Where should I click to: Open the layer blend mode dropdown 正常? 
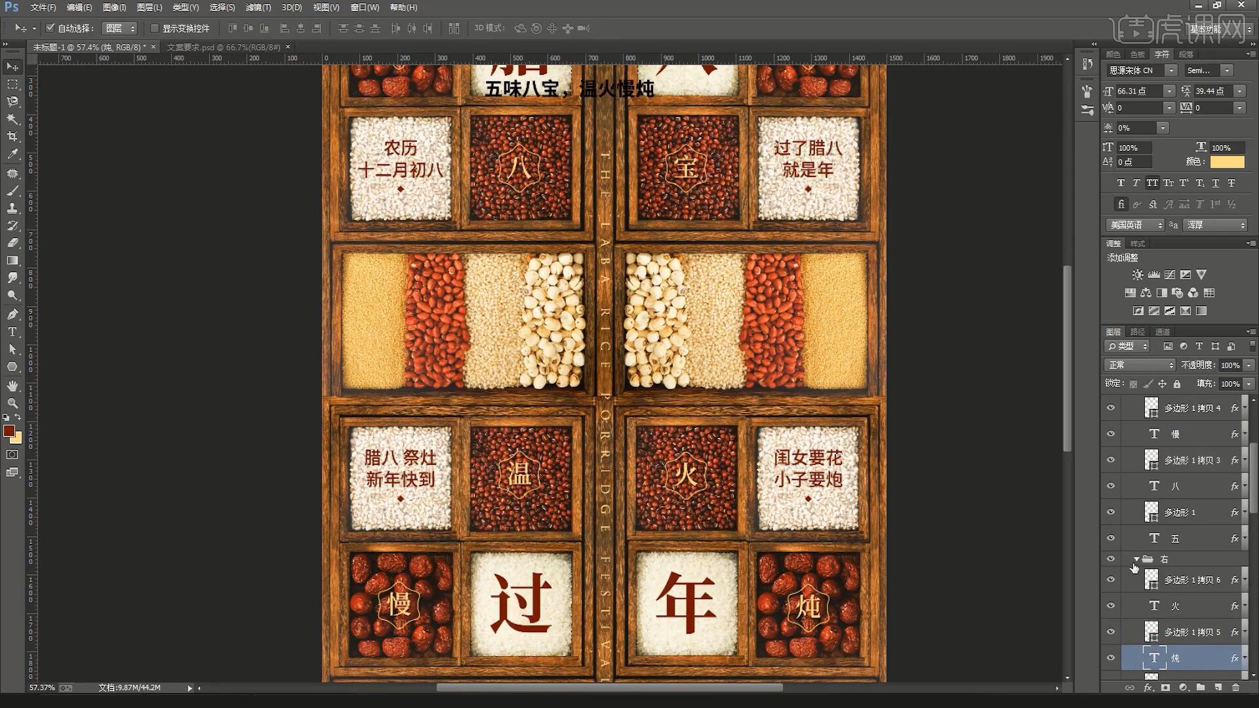1140,365
